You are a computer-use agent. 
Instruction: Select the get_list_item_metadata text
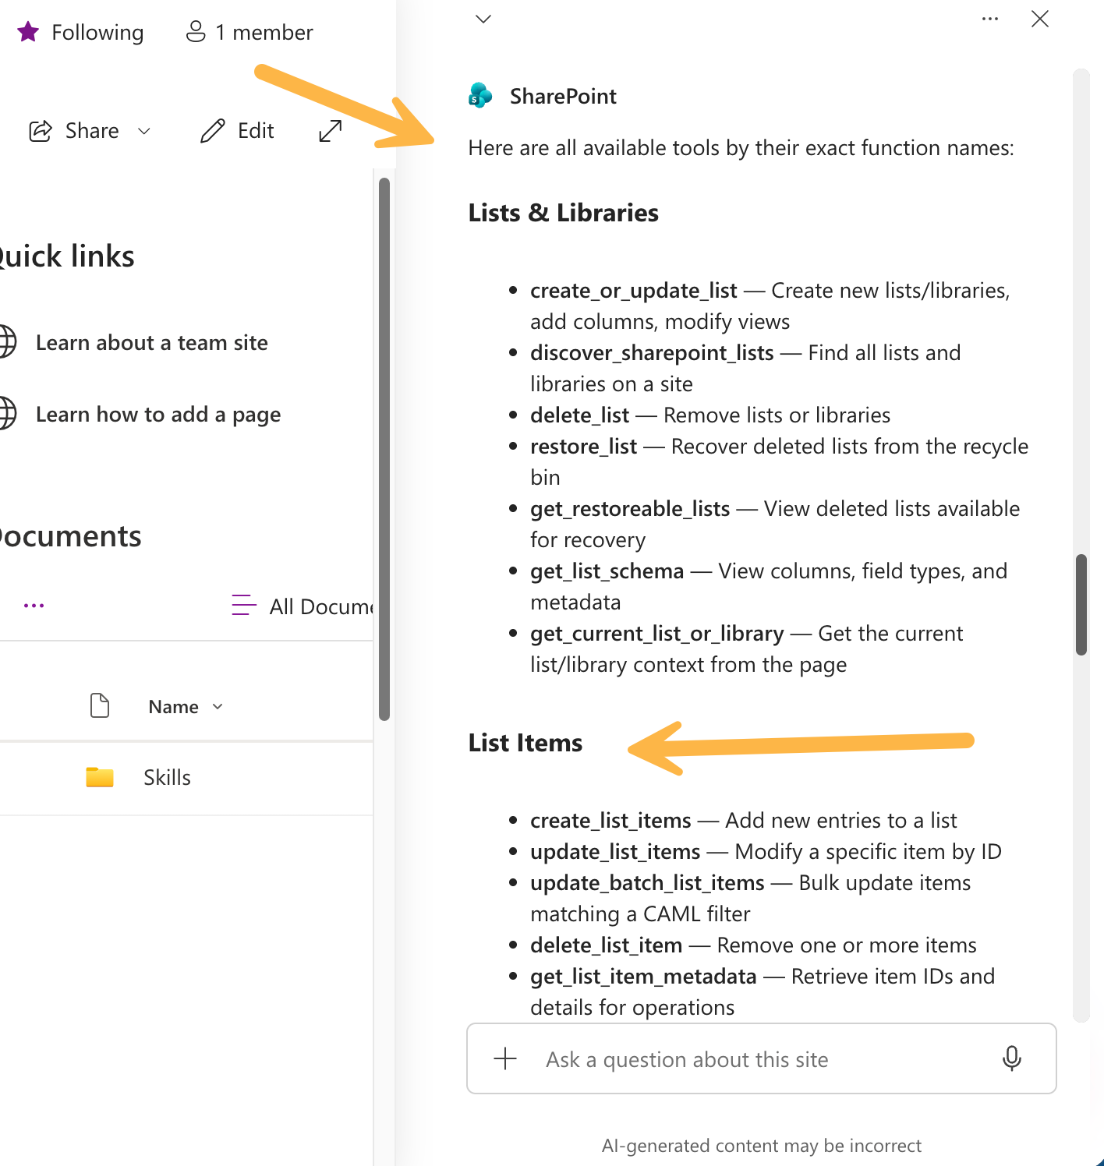[643, 977]
